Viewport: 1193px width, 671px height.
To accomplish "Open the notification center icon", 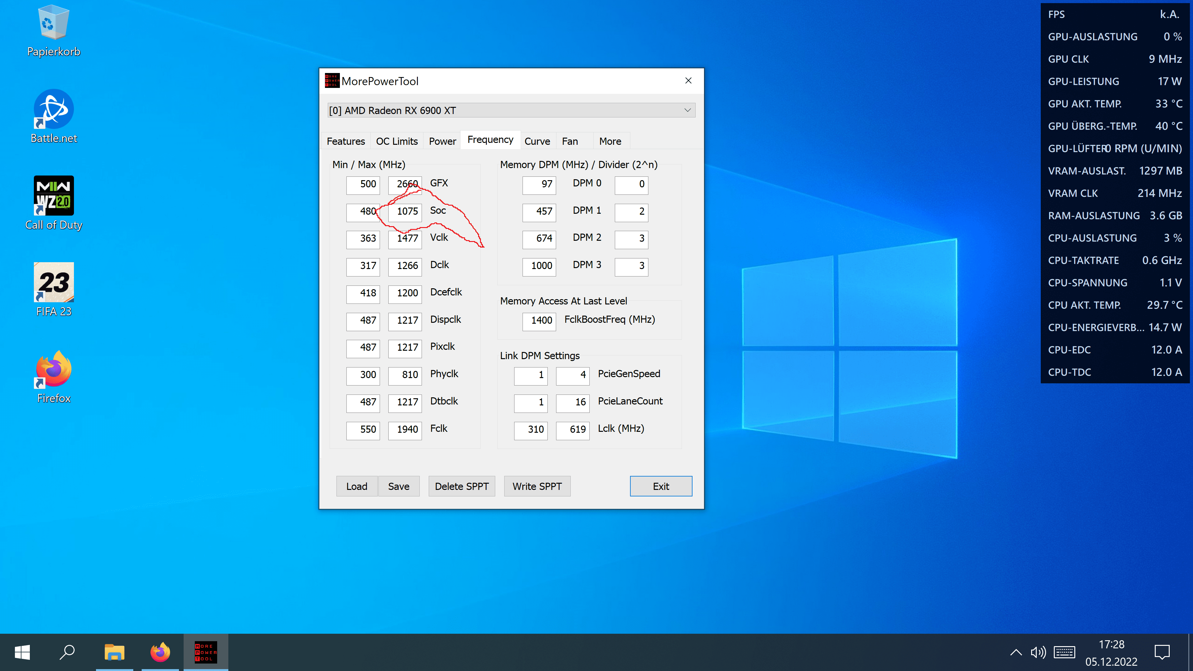I will 1162,652.
